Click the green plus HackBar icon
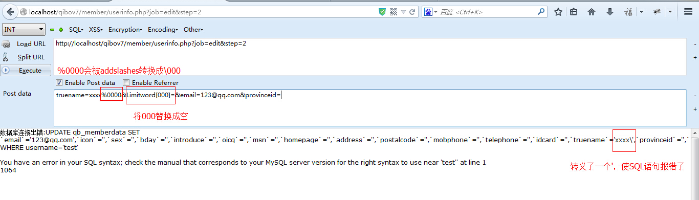 tap(61, 30)
